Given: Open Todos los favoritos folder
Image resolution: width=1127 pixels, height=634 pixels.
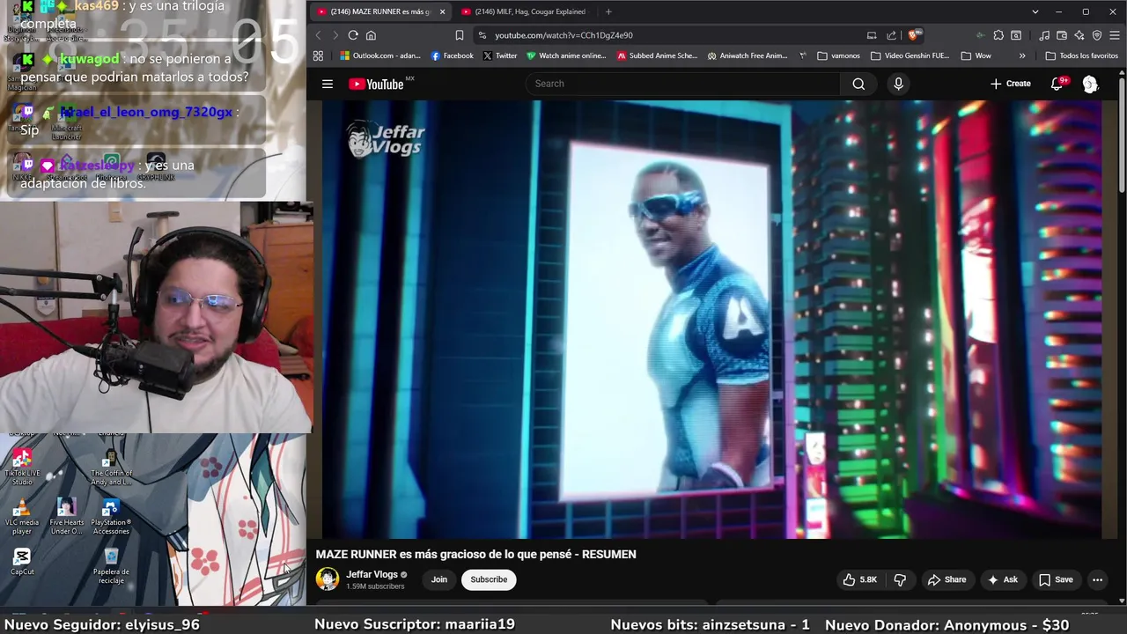Looking at the screenshot, I should coord(1081,55).
